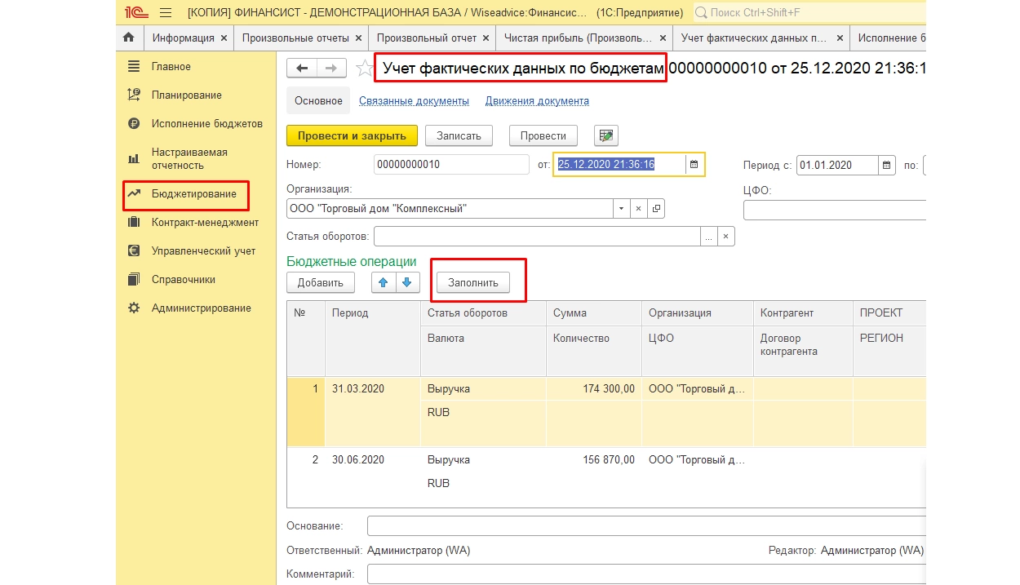Click into the Комментарий input field
Screen dimensions: 1020x585
(x=645, y=574)
